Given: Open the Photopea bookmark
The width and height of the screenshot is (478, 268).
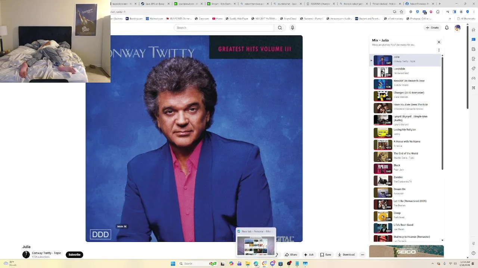Looking at the screenshot, I should 419,19.
